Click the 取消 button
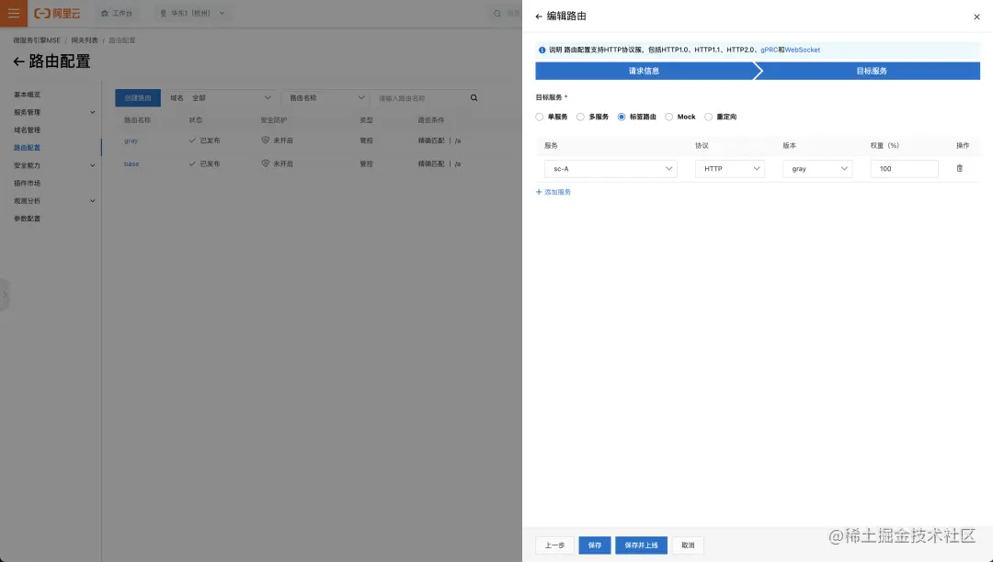Viewport: 993px width, 562px height. coord(688,545)
